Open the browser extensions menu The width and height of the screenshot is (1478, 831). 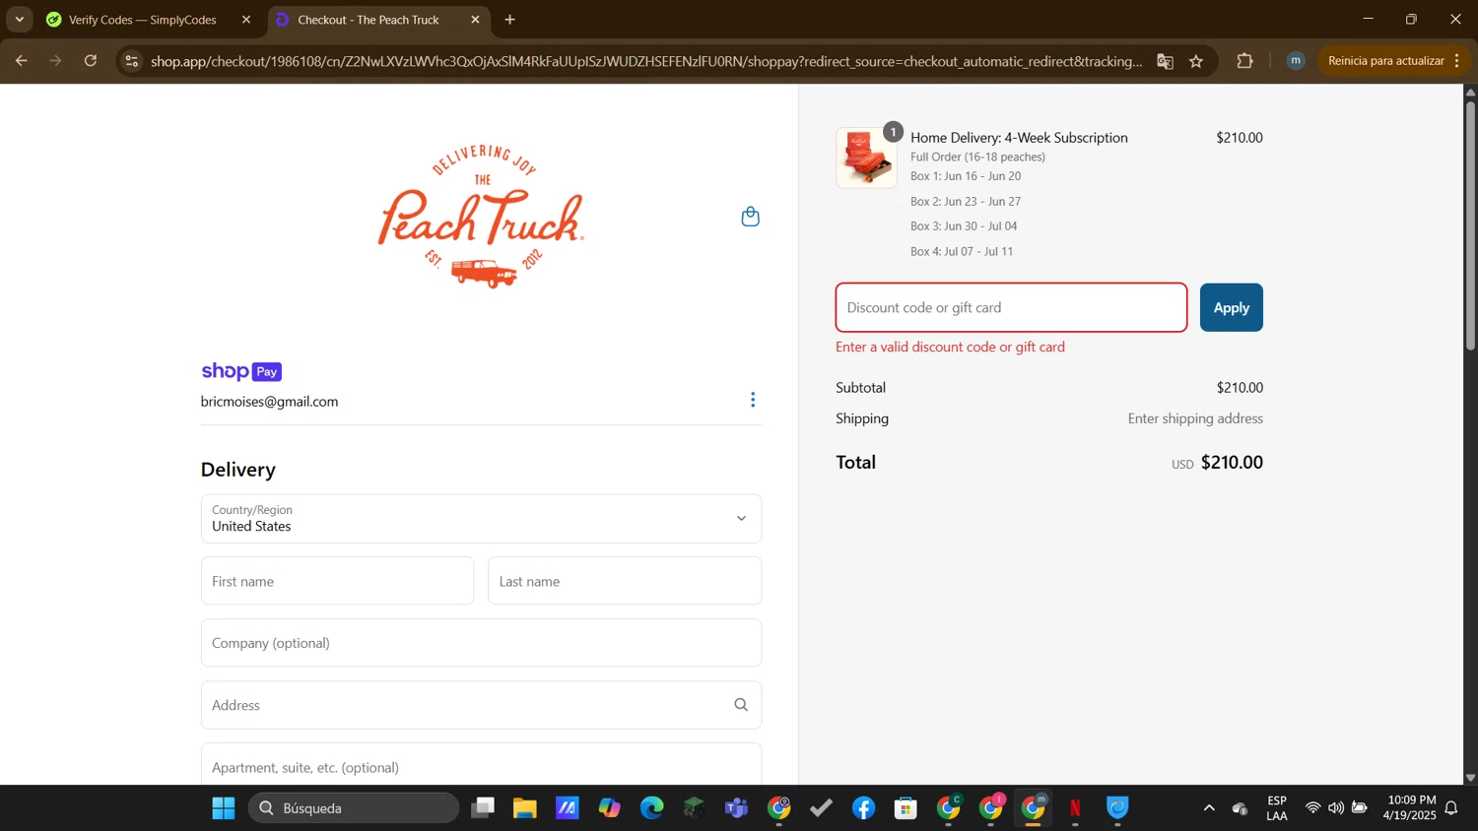[1244, 61]
